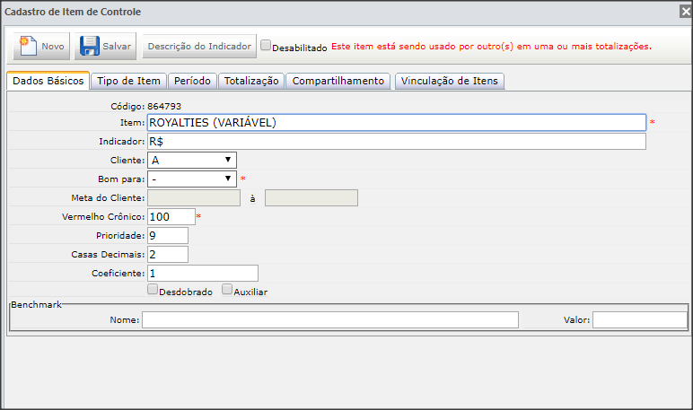Screen dimensions: 693x410
Task: Click the Novo new-document icon
Action: point(29,46)
